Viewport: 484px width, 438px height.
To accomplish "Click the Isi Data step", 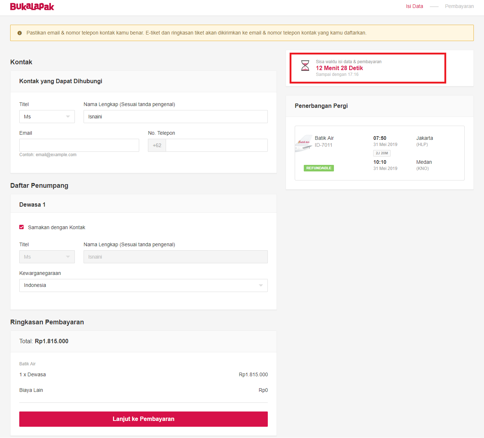I will 415,6.
